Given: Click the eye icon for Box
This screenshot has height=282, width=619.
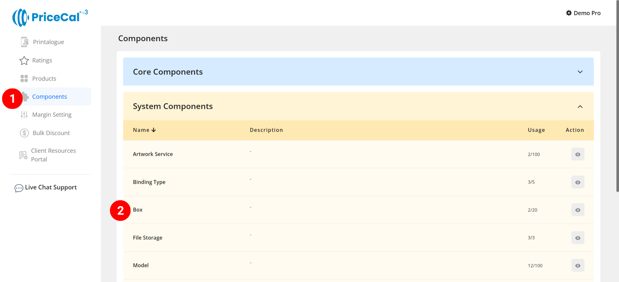Looking at the screenshot, I should [577, 210].
